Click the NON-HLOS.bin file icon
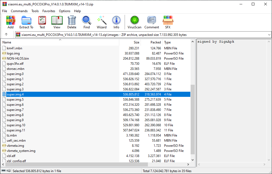Screen dimensions: 272x174 (4, 59)
